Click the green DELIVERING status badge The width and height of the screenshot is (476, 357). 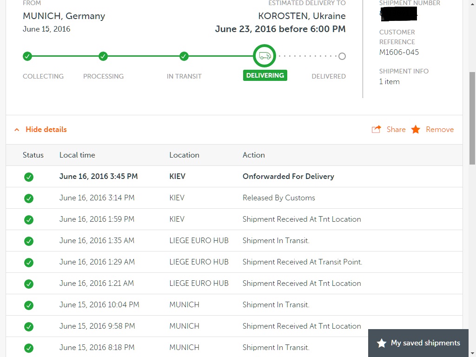pos(265,75)
